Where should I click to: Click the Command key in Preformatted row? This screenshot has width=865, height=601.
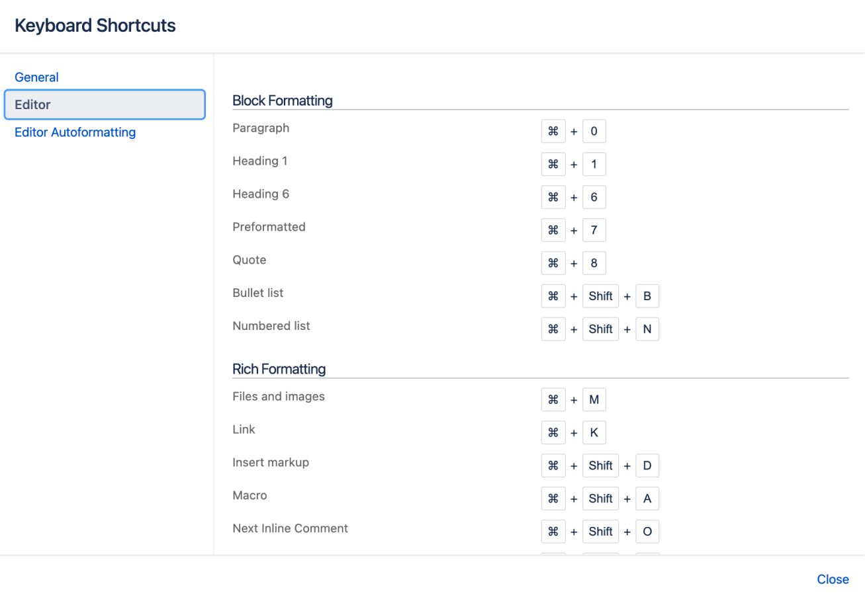(553, 230)
